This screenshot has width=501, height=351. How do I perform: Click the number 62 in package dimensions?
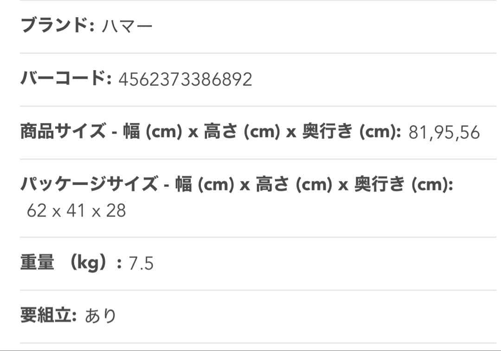37,211
